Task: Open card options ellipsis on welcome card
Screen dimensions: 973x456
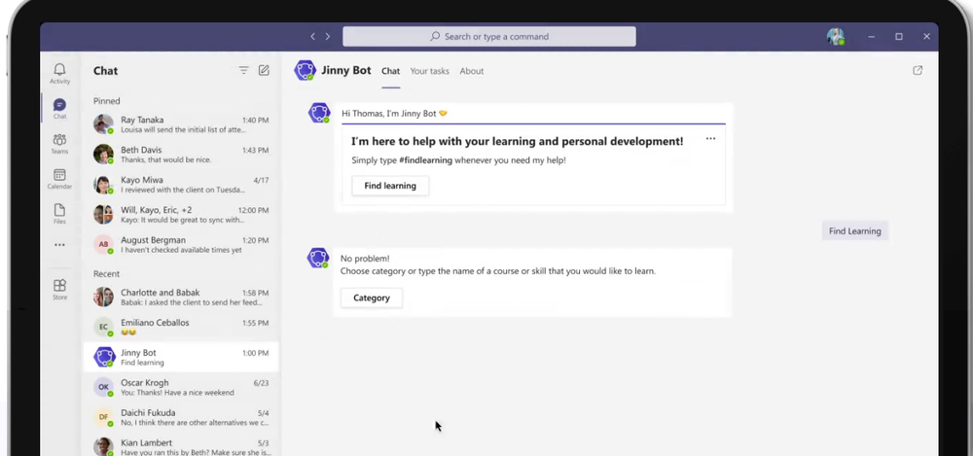Action: [x=710, y=139]
